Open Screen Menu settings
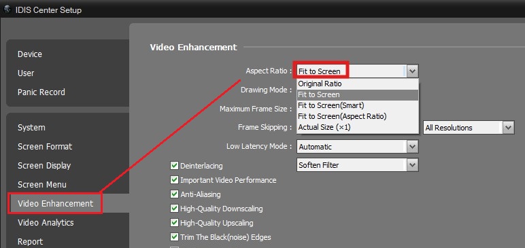The image size is (525, 248). point(42,184)
